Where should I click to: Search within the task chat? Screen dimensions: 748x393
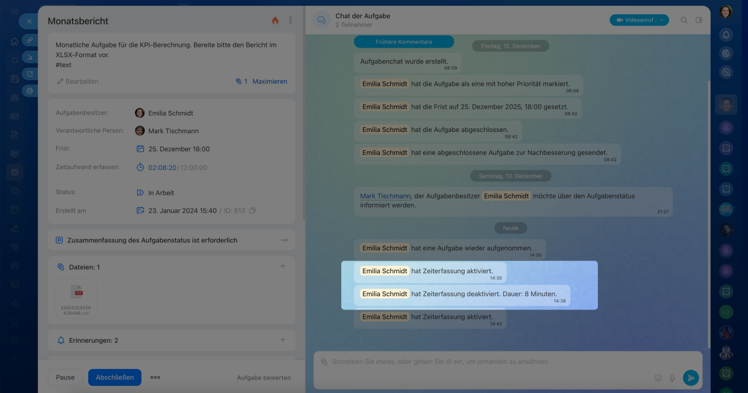684,20
